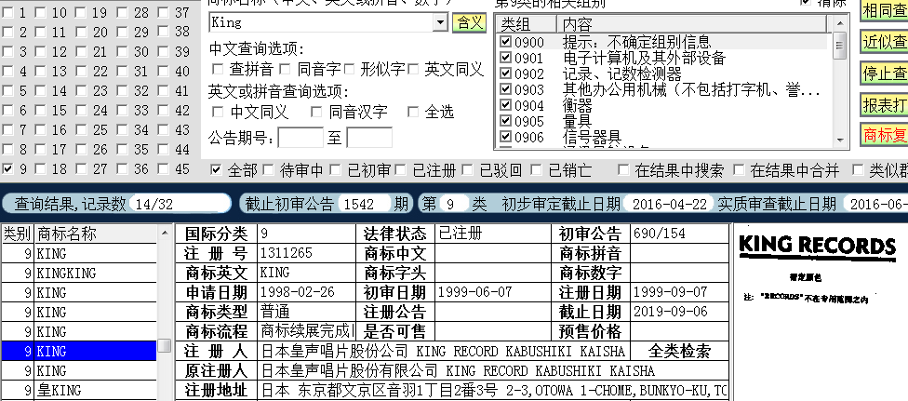Tick the 已驳回 status filter
The width and height of the screenshot is (908, 401).
tap(469, 169)
